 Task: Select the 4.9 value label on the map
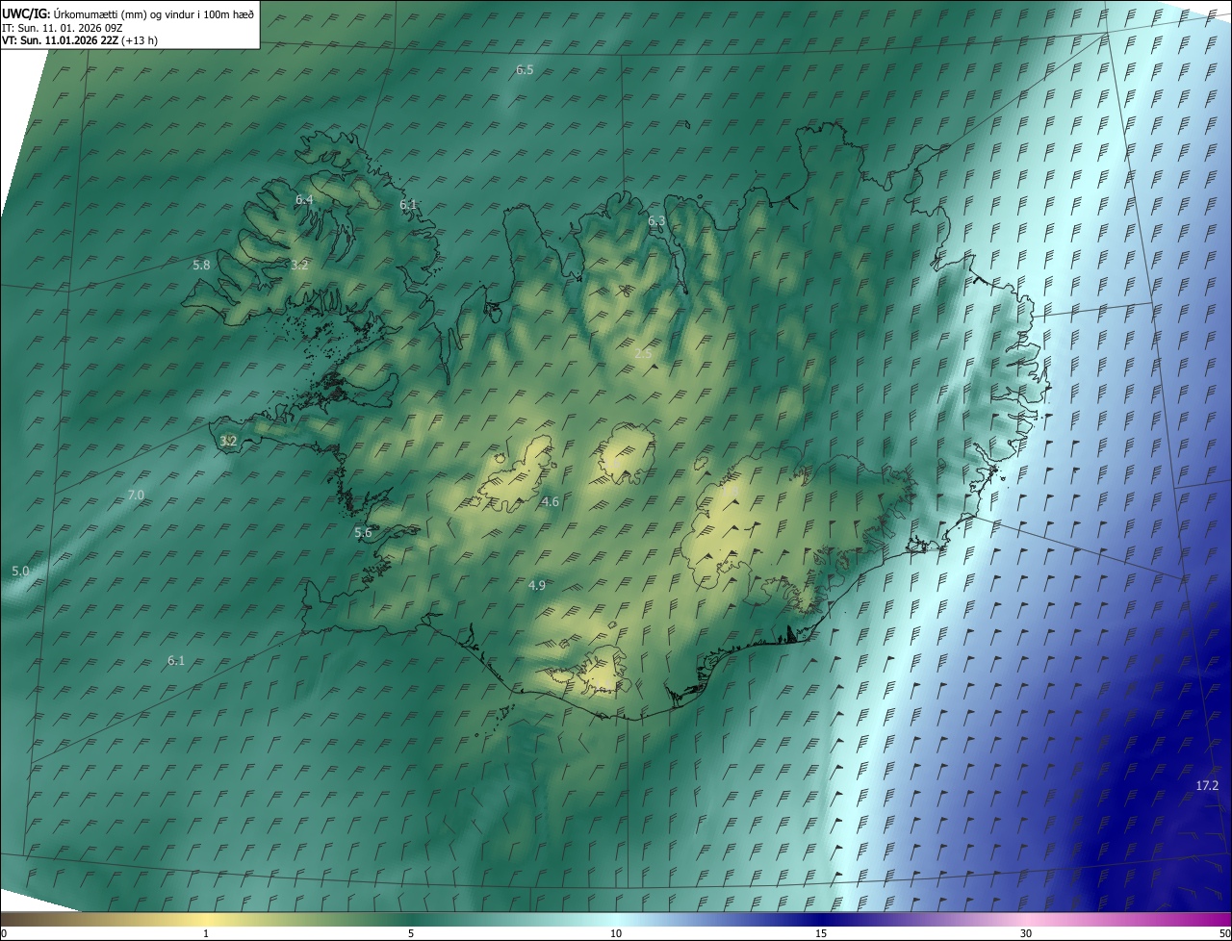point(537,586)
